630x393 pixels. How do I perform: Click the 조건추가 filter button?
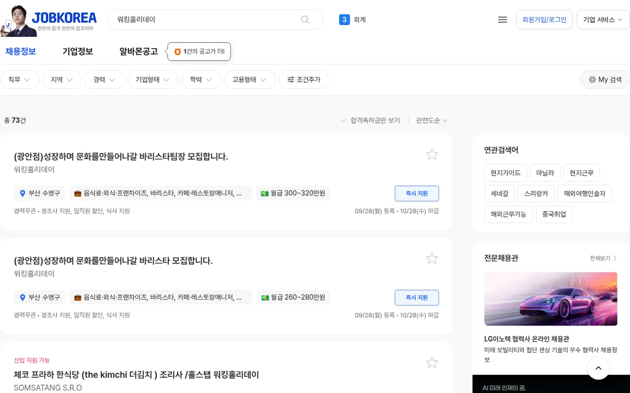pyautogui.click(x=303, y=80)
